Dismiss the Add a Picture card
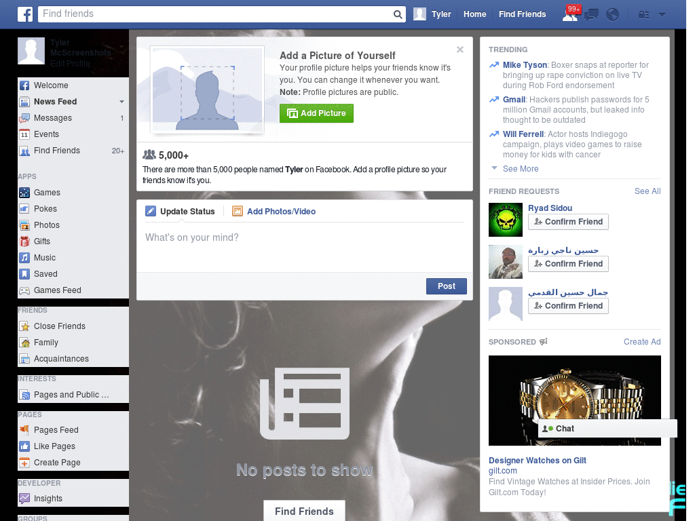695x521 pixels. 460,50
